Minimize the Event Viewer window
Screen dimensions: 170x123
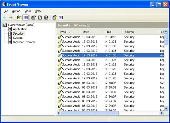153,4
